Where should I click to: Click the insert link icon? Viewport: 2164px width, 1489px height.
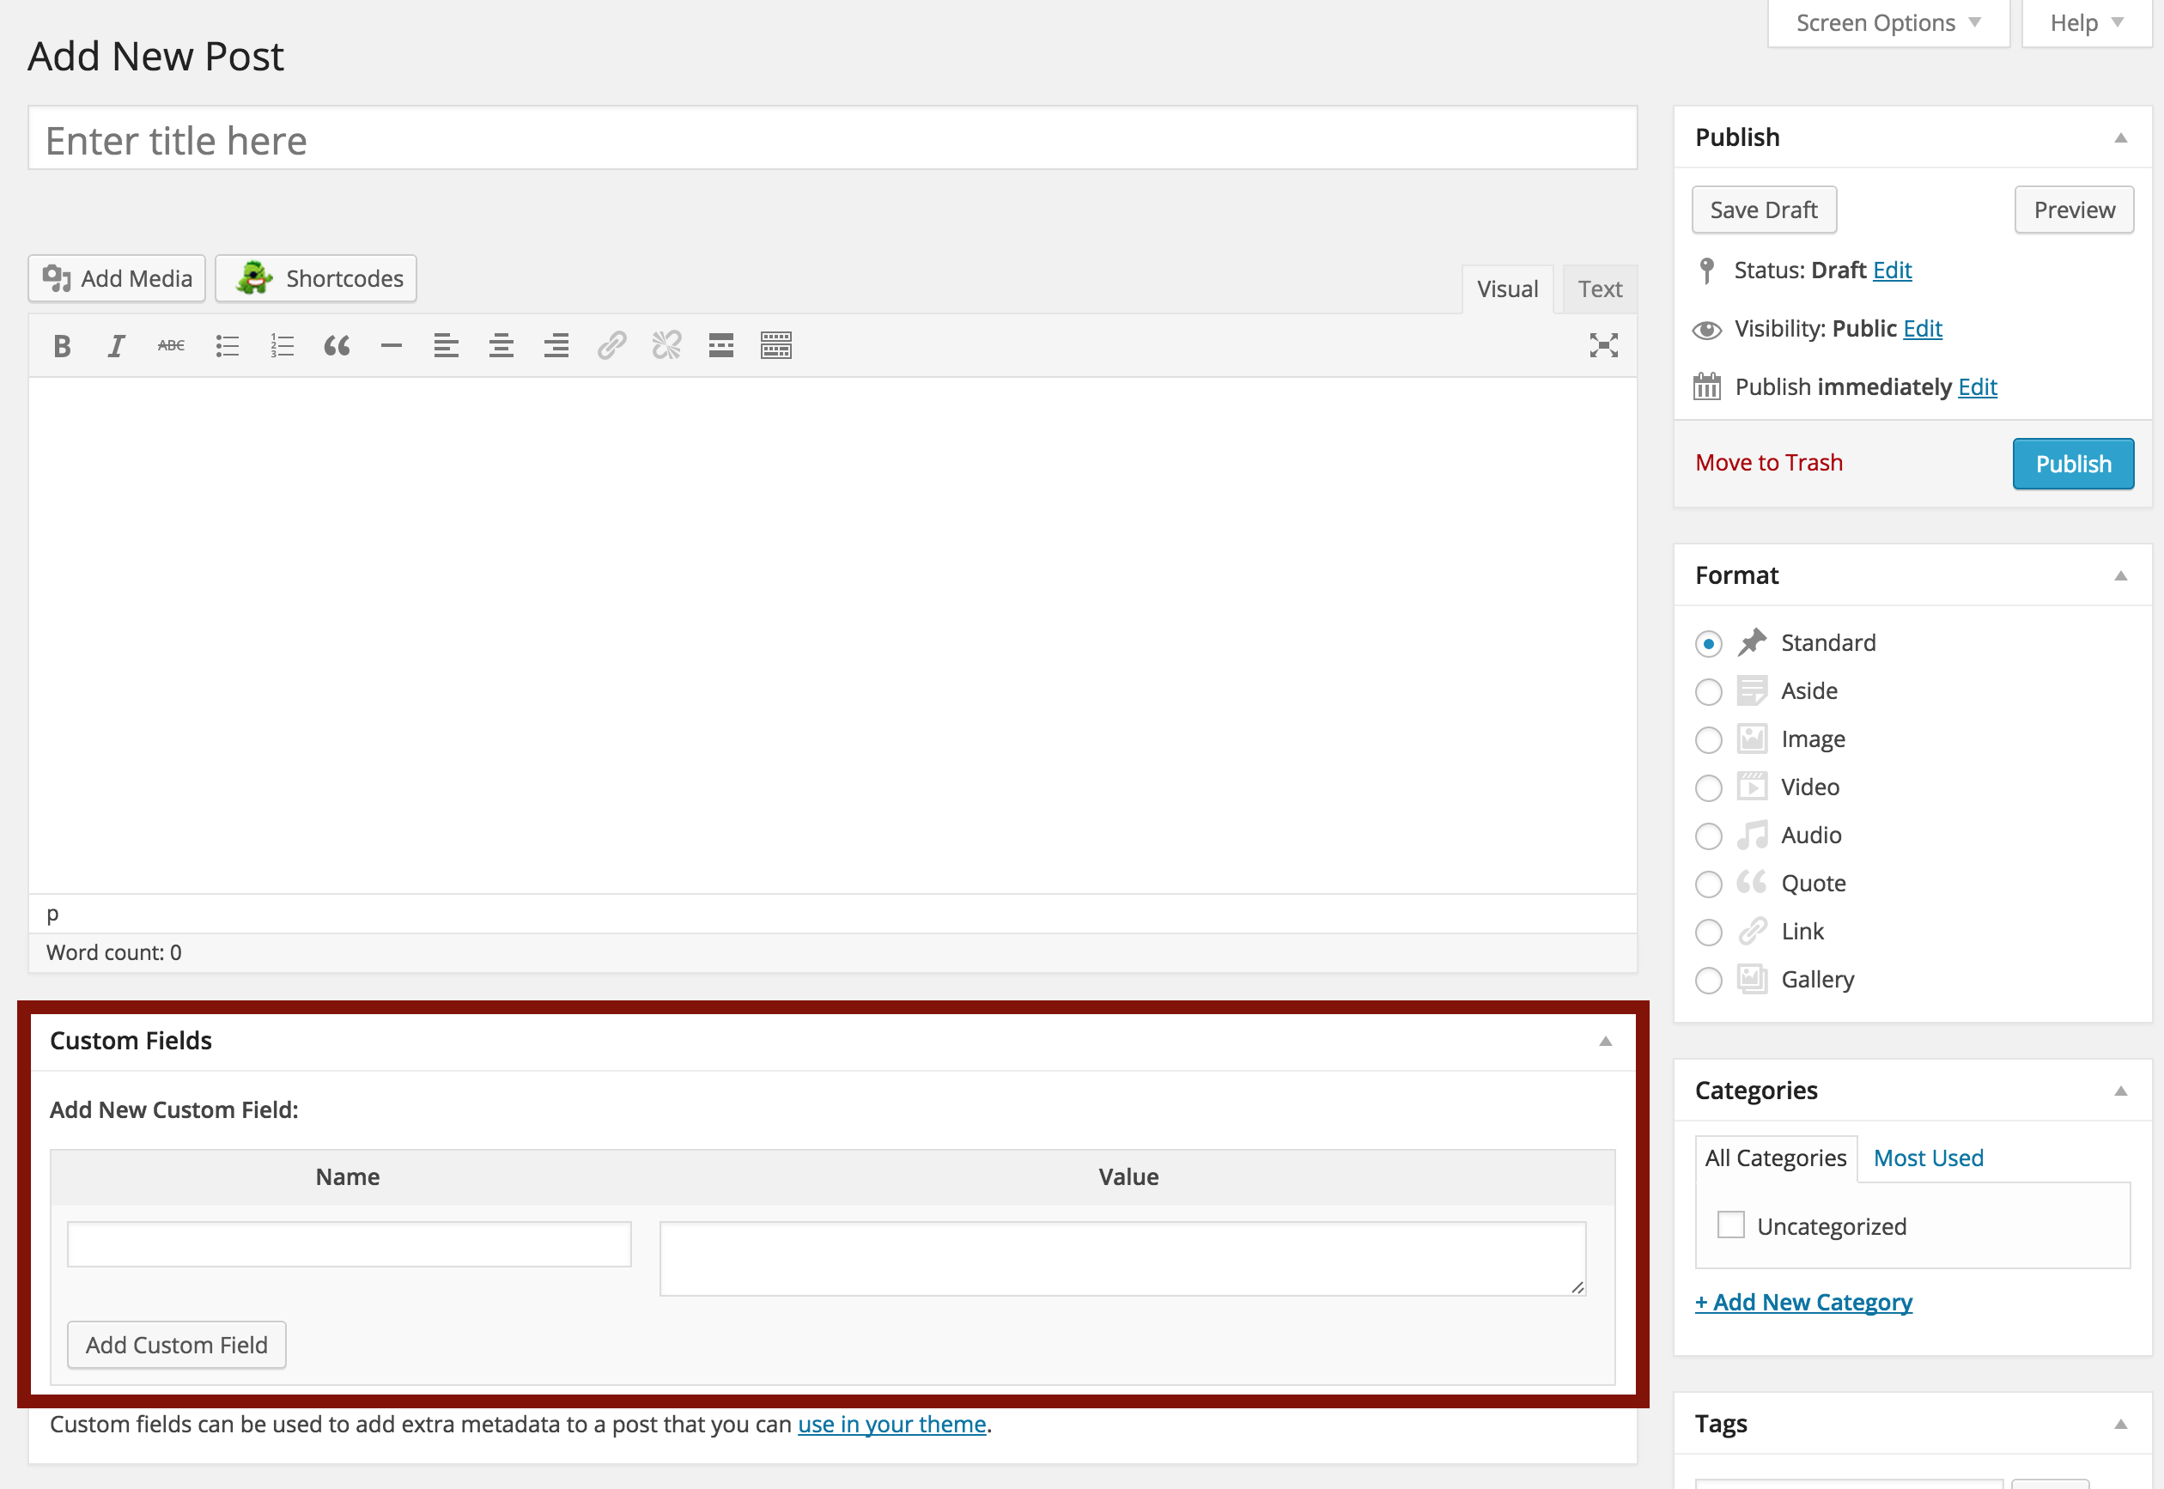click(x=611, y=346)
